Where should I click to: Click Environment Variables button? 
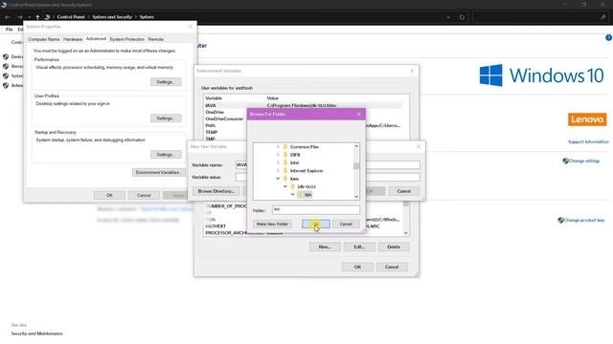point(158,172)
